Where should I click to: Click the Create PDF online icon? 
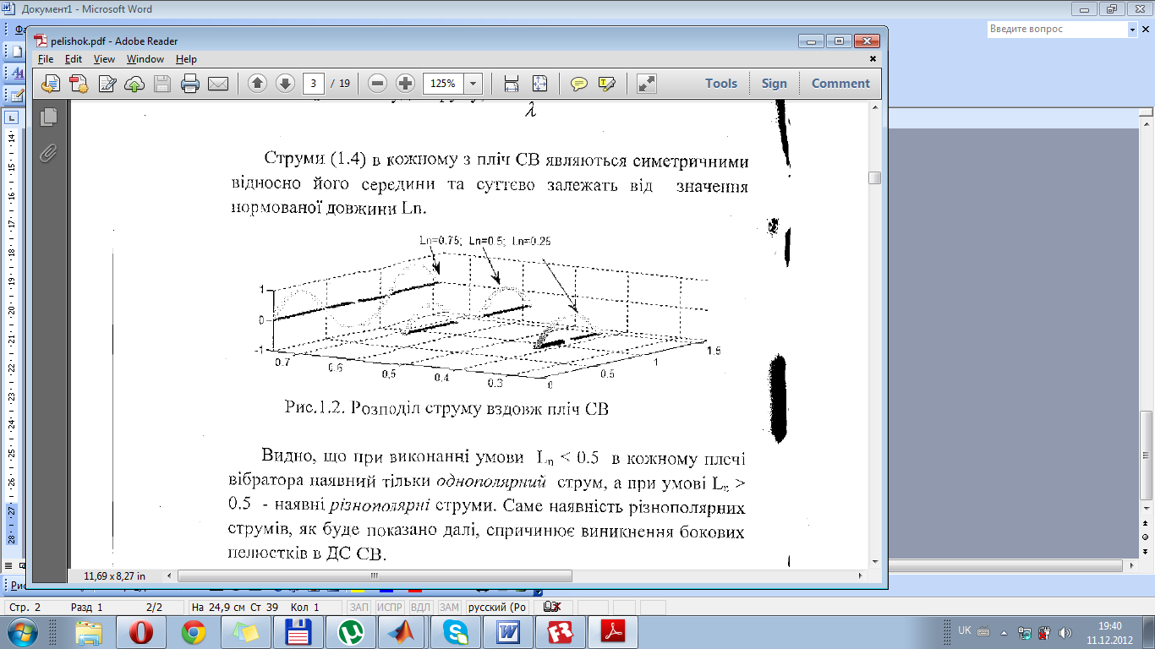[x=52, y=84]
